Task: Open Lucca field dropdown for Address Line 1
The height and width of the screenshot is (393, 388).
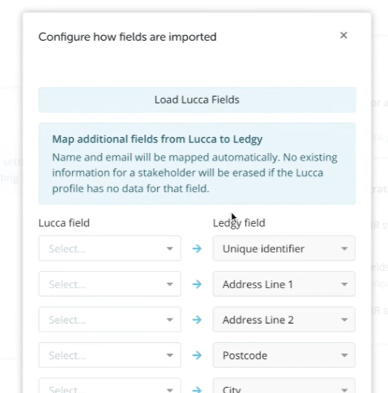Action: coord(110,284)
